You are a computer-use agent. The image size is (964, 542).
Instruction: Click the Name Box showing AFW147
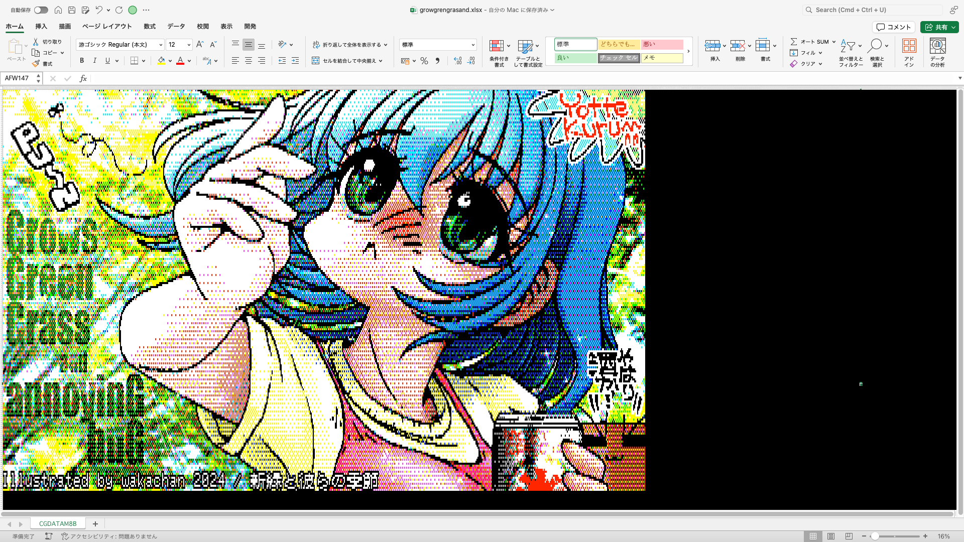18,78
